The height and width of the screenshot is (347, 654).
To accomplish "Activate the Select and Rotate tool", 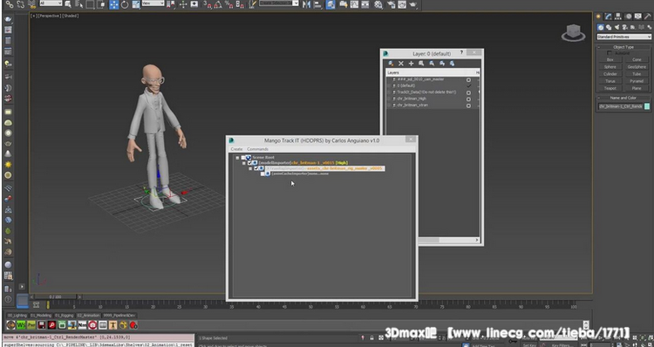I will (x=125, y=4).
